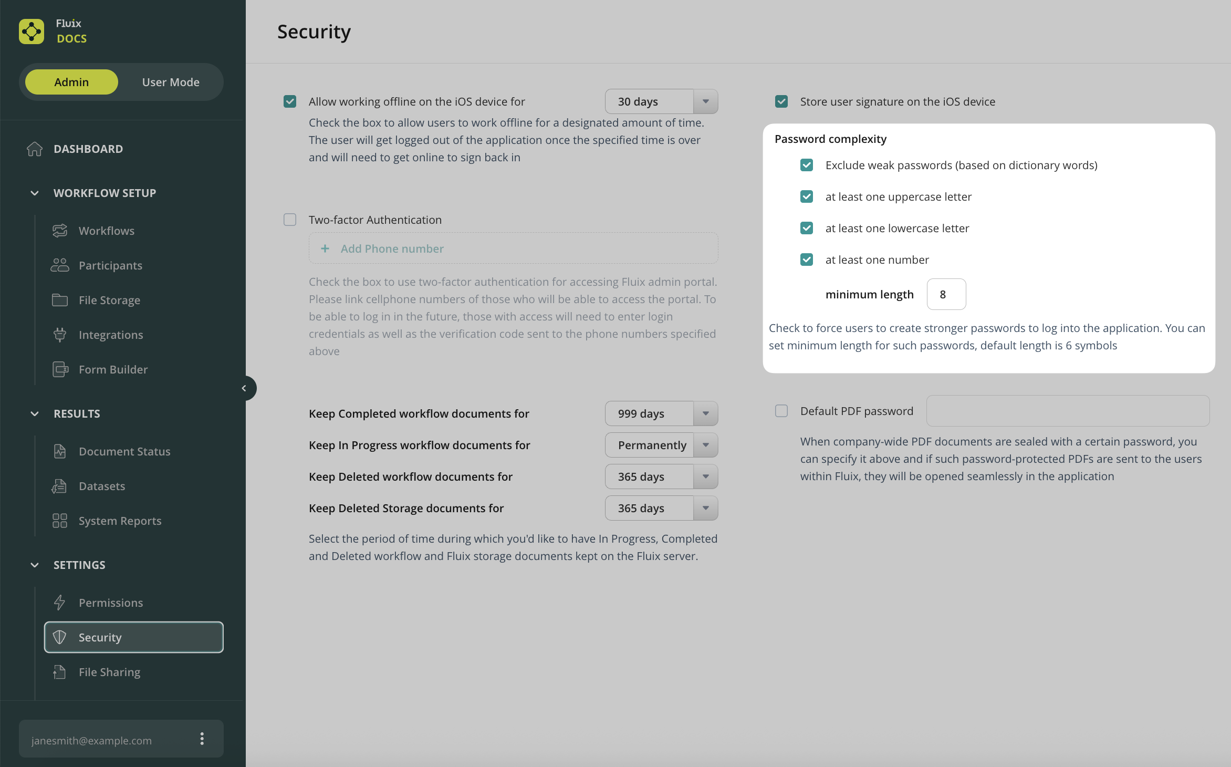Click the System Reports grid icon
Image resolution: width=1231 pixels, height=767 pixels.
60,521
